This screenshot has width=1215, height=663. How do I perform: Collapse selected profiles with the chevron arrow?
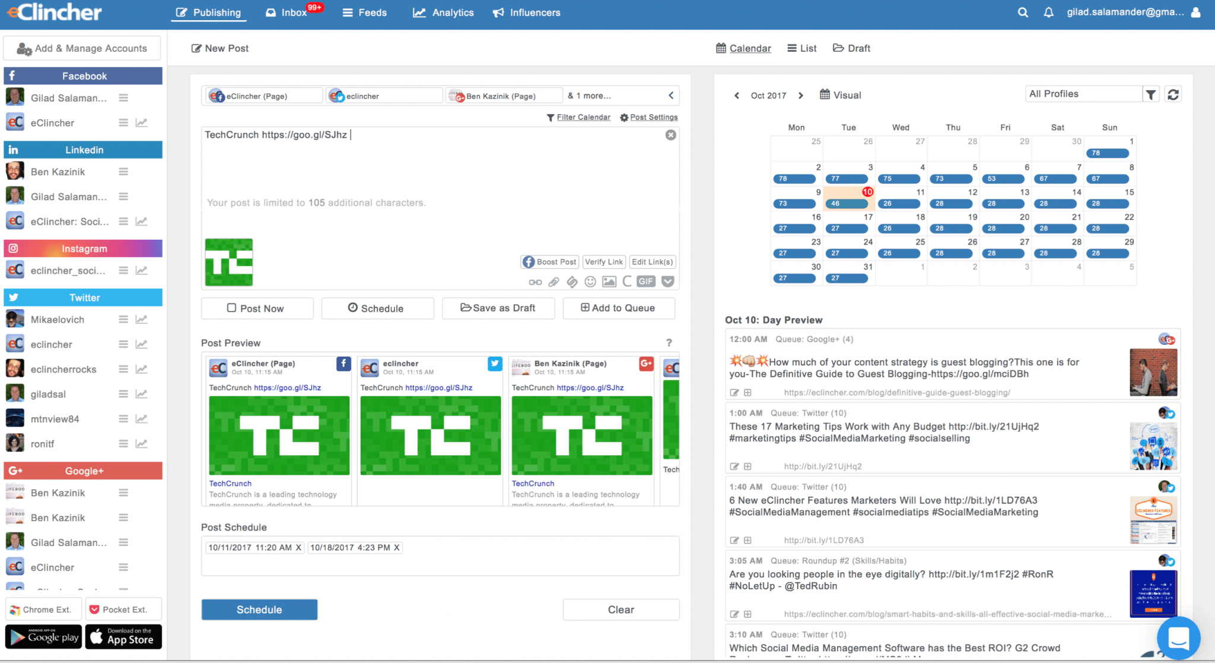pos(671,96)
